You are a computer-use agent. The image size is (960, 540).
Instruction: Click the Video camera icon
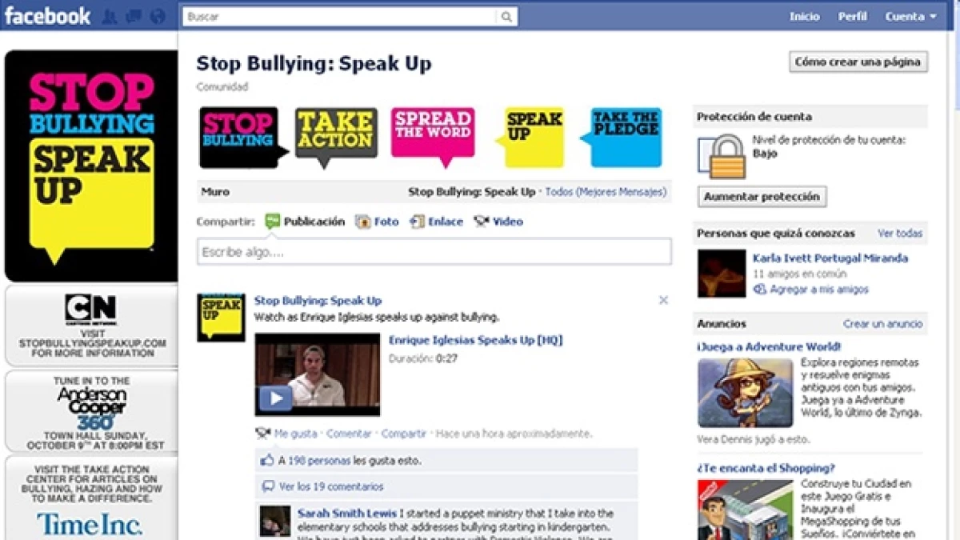482,222
